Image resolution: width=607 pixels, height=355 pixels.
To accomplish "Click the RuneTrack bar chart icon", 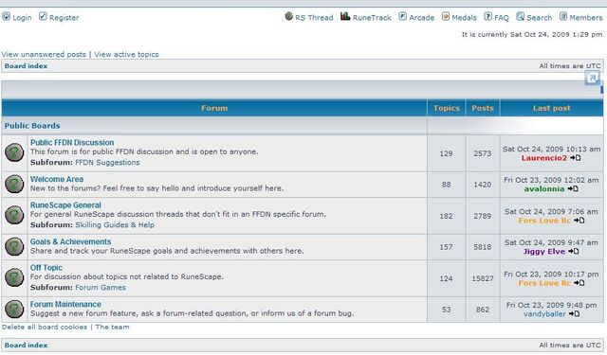I will [345, 16].
